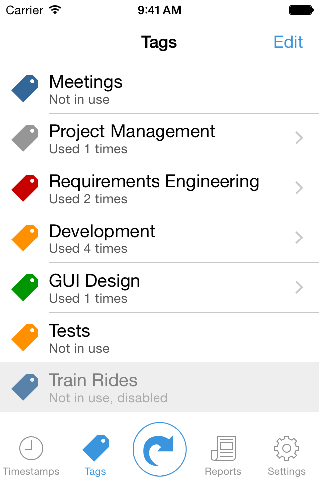Expand Project Management row chevron
Image resolution: width=319 pixels, height=478 pixels.
[299, 138]
